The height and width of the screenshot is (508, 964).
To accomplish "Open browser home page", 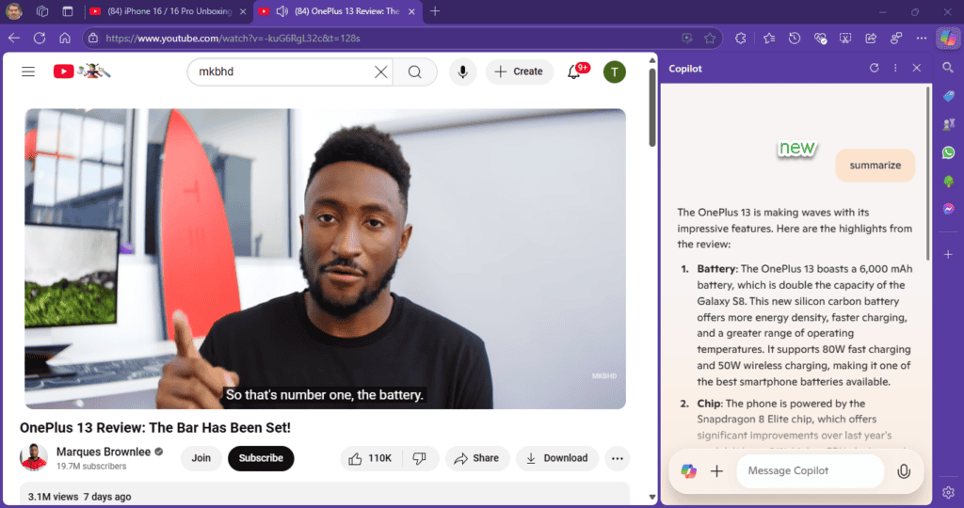I will pyautogui.click(x=65, y=38).
